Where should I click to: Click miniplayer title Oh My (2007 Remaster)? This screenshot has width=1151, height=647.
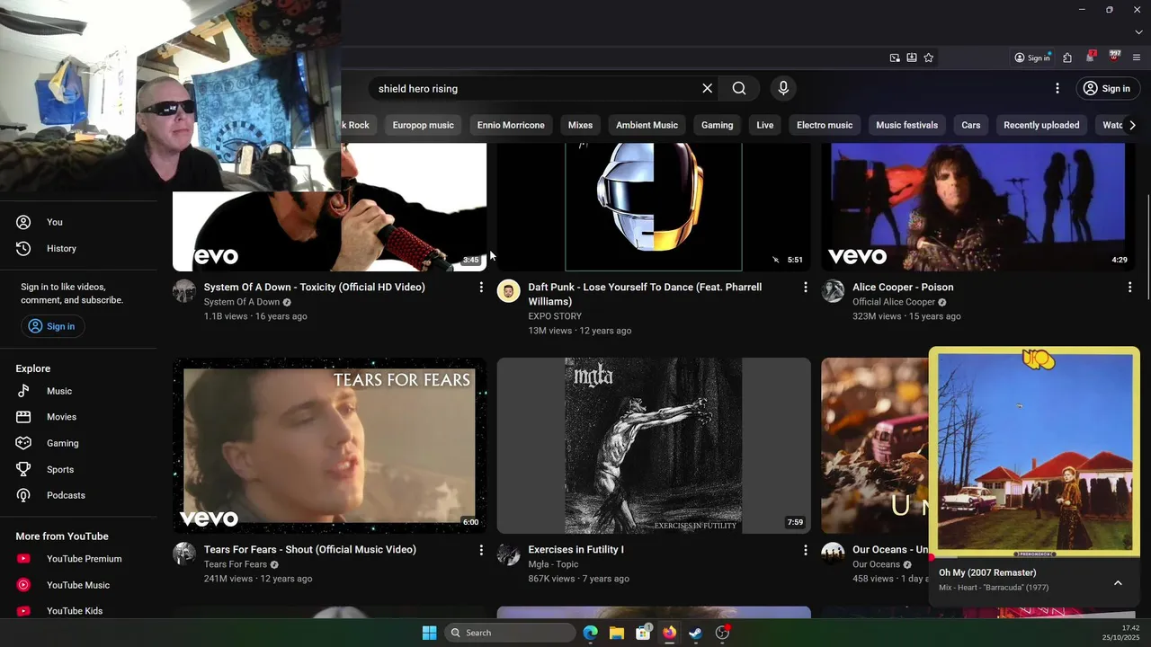point(987,572)
